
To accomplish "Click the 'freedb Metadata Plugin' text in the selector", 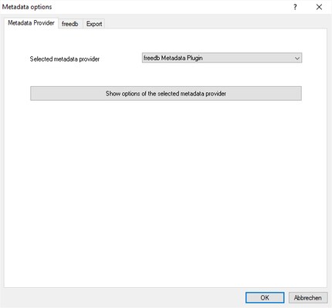I will 173,58.
